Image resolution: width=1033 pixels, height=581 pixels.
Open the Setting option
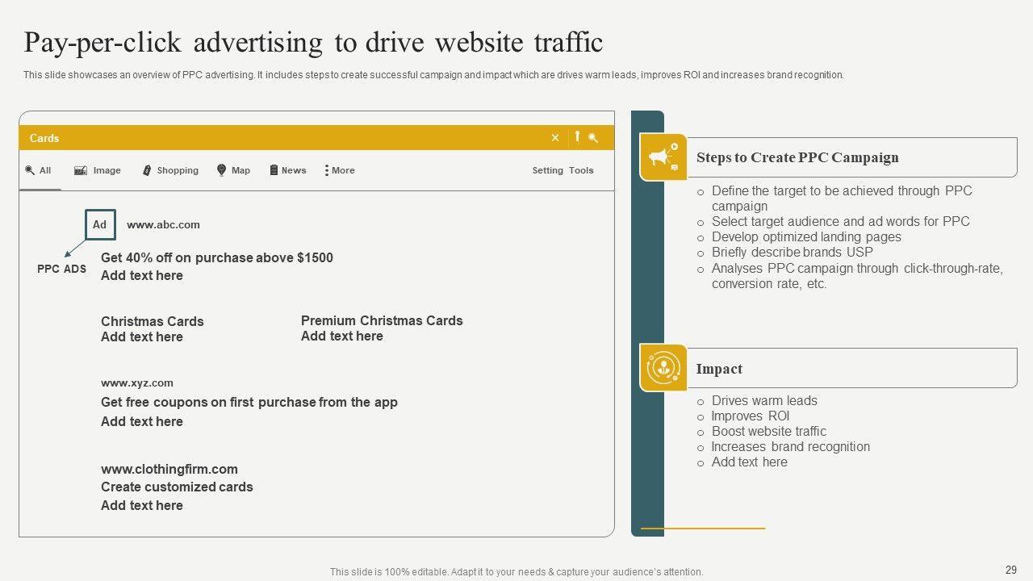[x=547, y=170]
